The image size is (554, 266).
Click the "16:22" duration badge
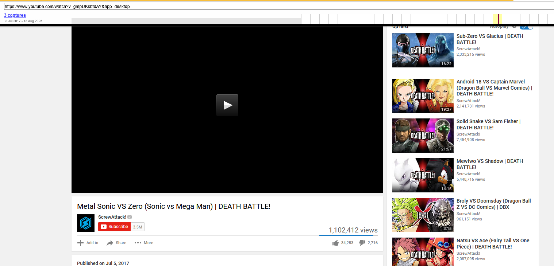pos(446,64)
